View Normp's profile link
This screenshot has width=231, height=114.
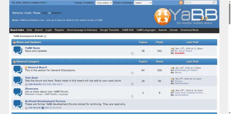click(178, 73)
